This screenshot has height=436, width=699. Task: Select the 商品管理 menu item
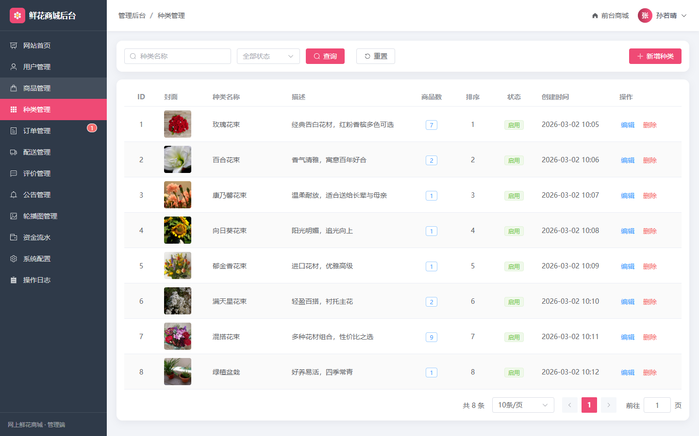pyautogui.click(x=53, y=88)
